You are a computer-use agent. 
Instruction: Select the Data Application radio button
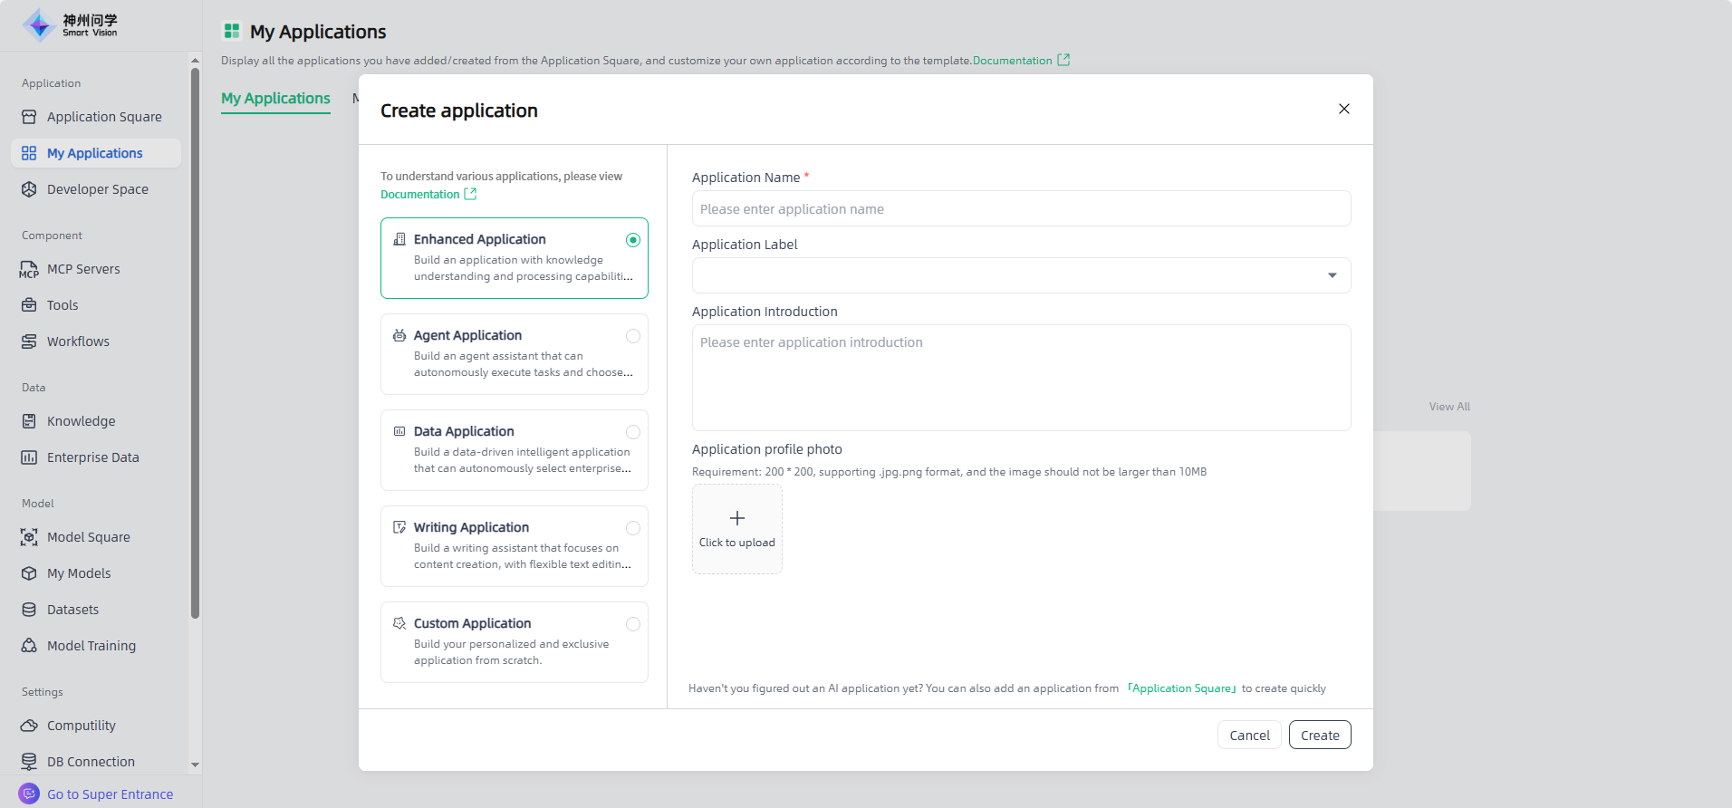click(633, 432)
